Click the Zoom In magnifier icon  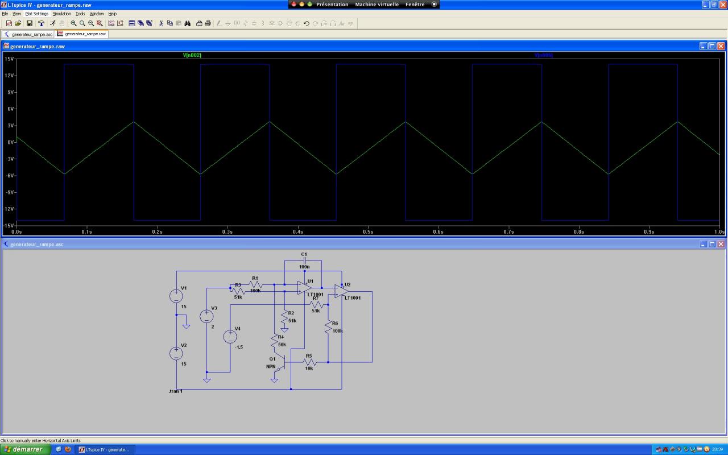pos(73,23)
